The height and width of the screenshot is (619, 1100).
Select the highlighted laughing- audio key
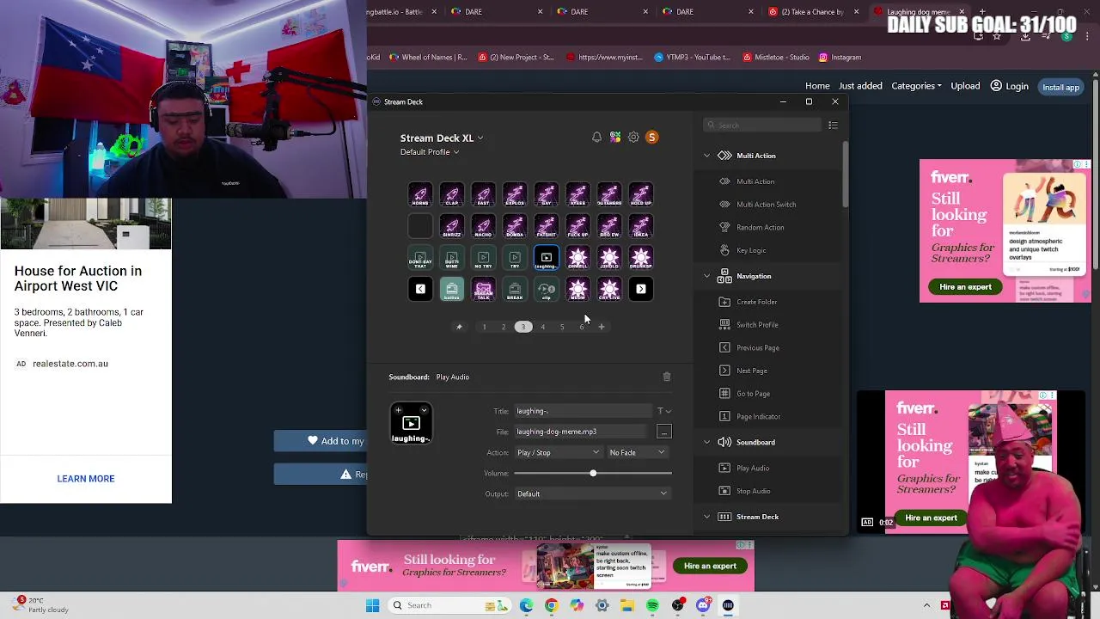[547, 258]
